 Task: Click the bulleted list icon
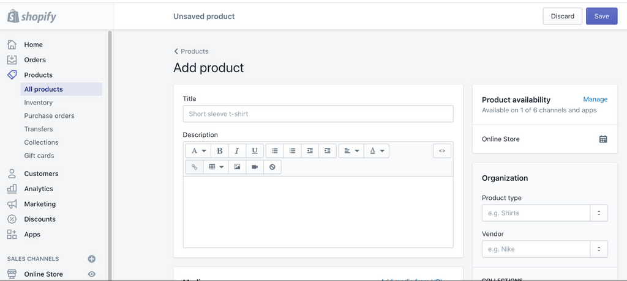(x=275, y=151)
